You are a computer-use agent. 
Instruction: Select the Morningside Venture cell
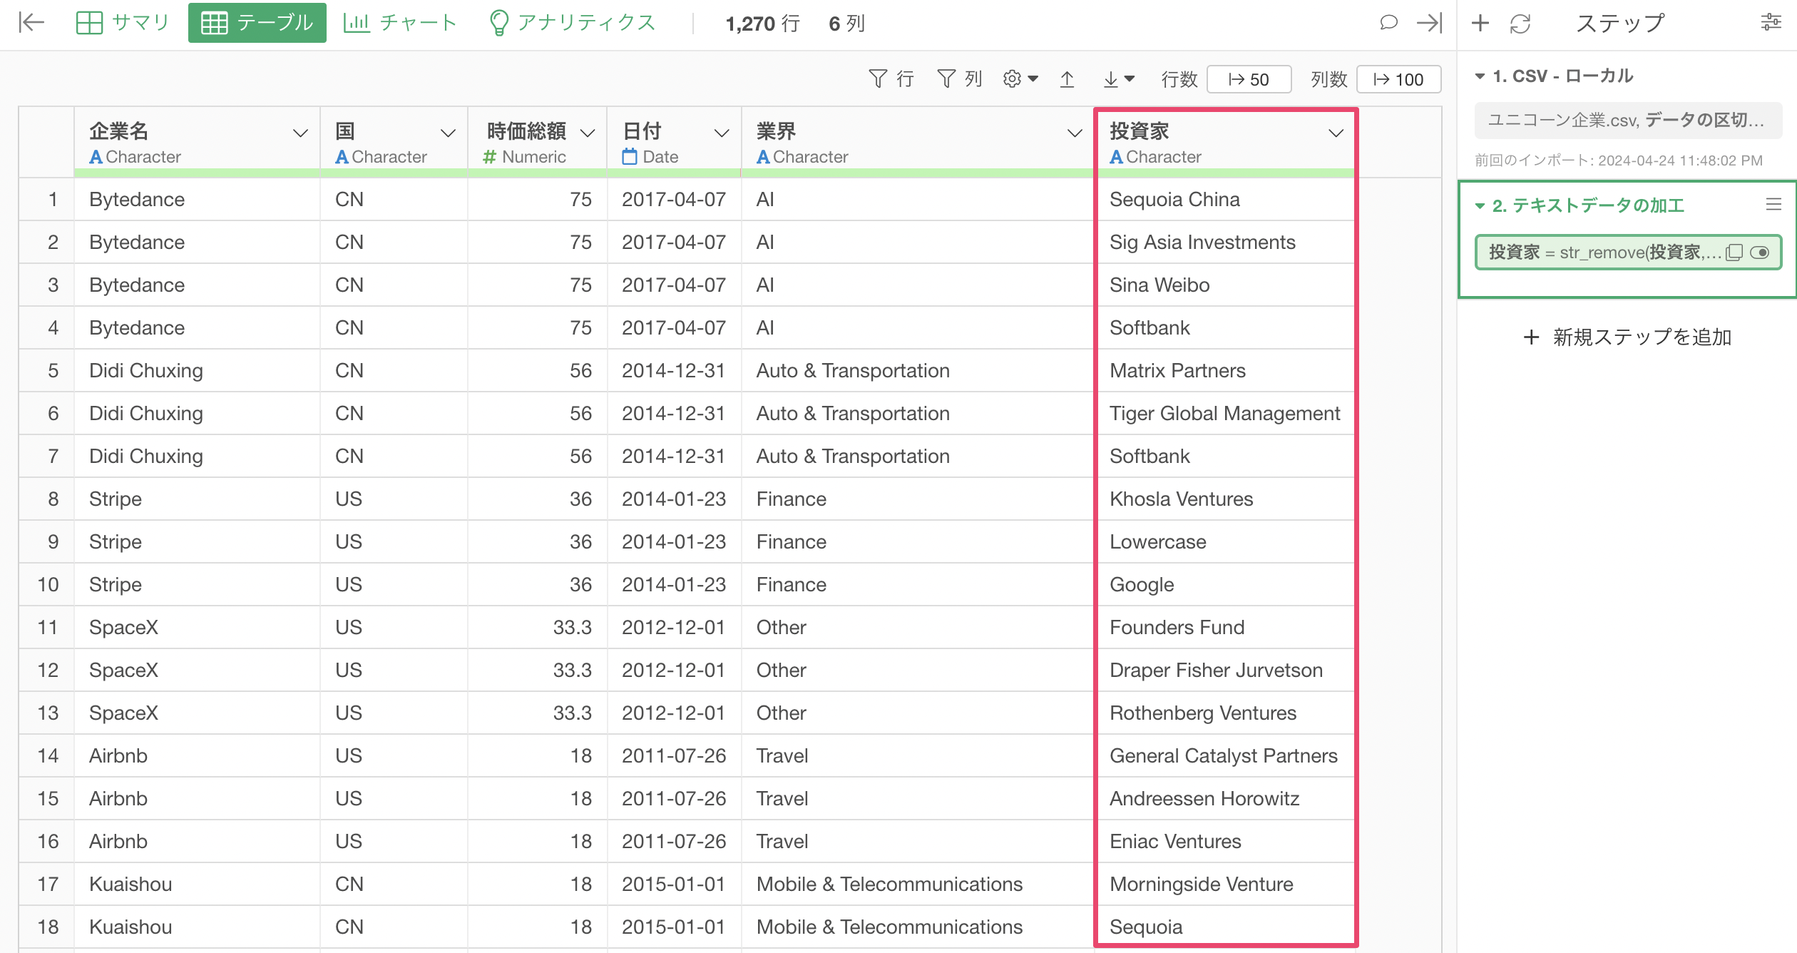coord(1224,885)
